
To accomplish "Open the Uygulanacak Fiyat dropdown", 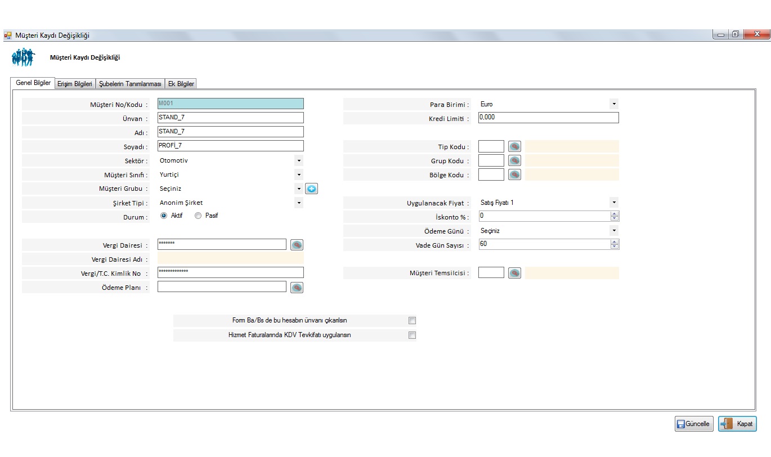I will [x=614, y=203].
